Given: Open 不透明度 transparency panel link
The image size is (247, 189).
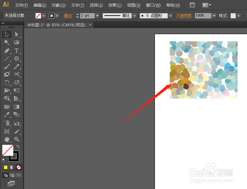Looking at the screenshot, I should point(184,16).
